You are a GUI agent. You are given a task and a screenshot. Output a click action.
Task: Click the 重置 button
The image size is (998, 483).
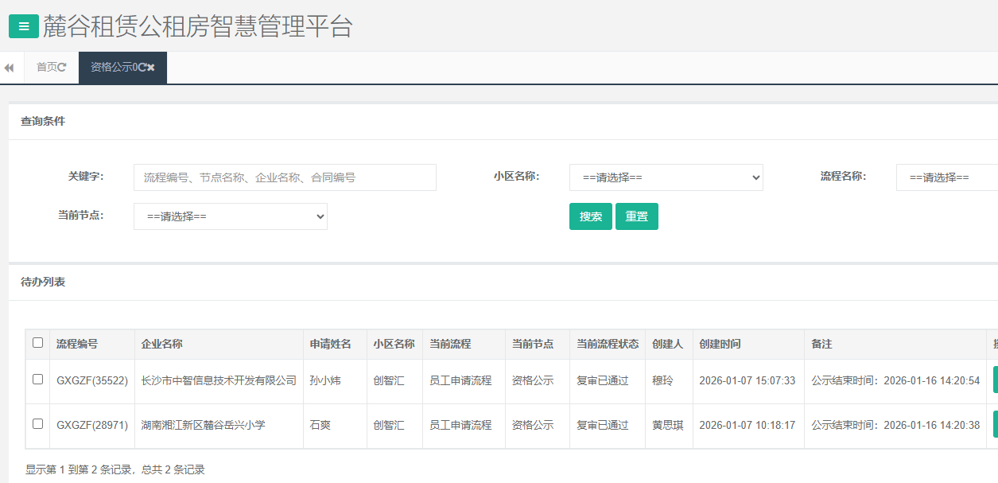click(x=636, y=216)
